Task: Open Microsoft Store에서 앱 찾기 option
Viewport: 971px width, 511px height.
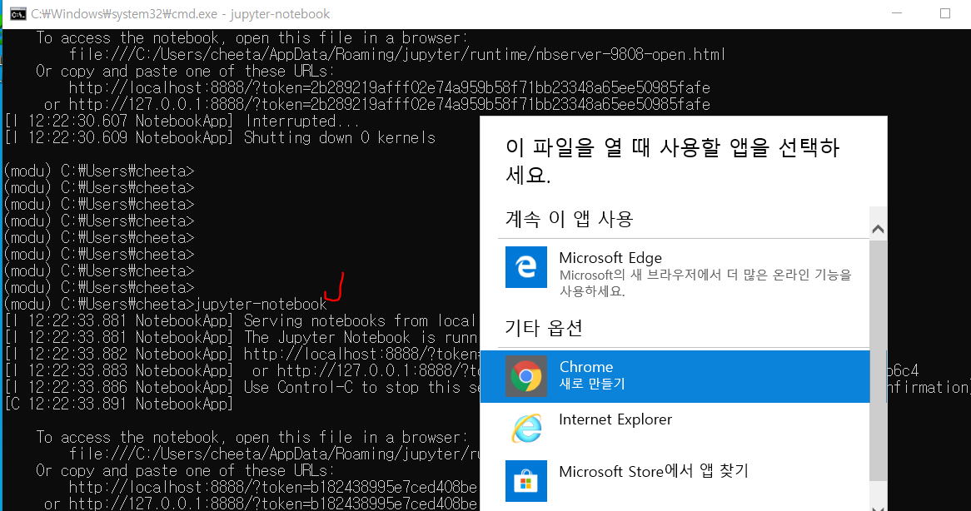Action: coord(675,481)
